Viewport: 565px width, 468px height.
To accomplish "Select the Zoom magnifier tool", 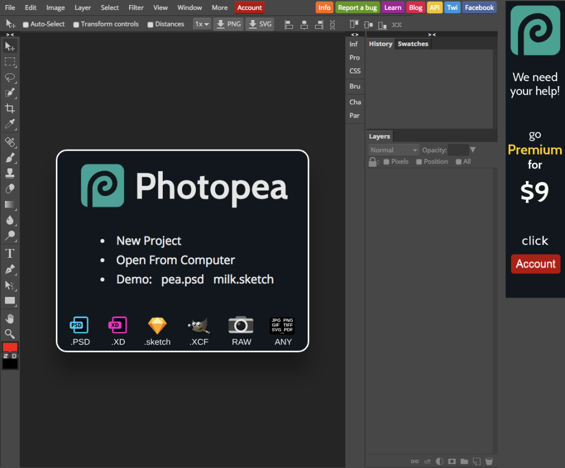I will click(x=10, y=334).
